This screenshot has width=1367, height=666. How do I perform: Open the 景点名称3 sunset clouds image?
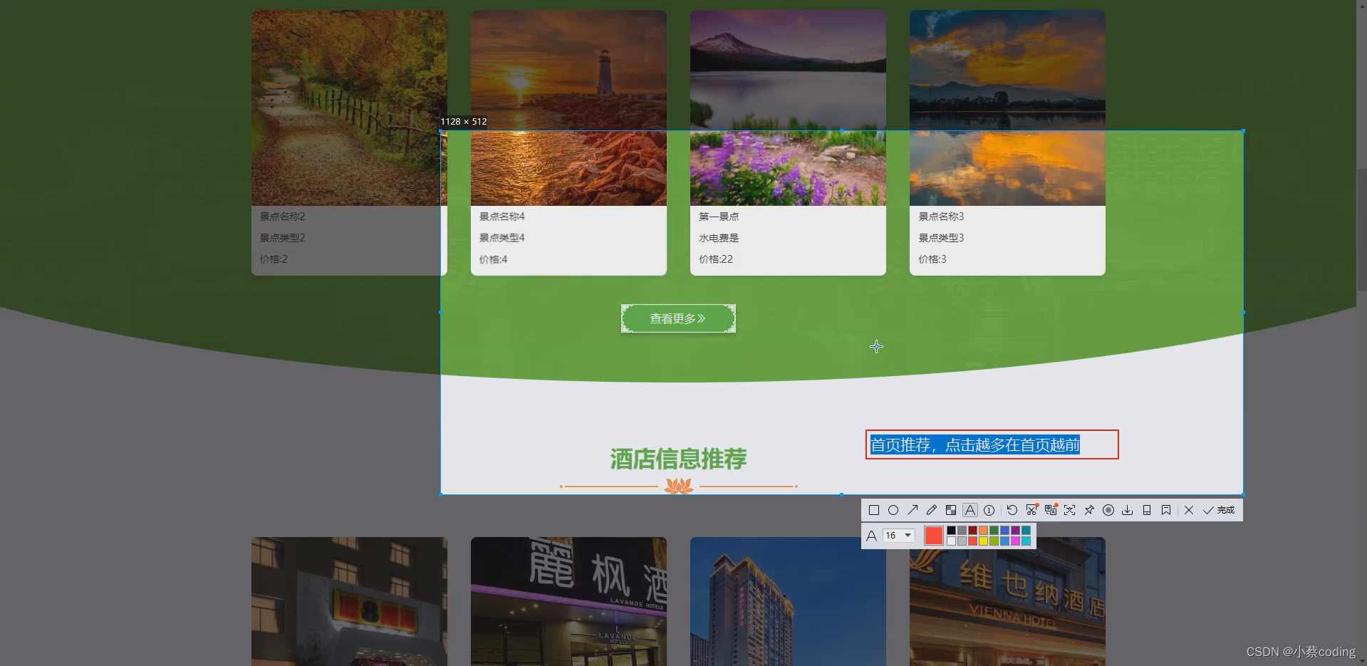[x=1007, y=108]
